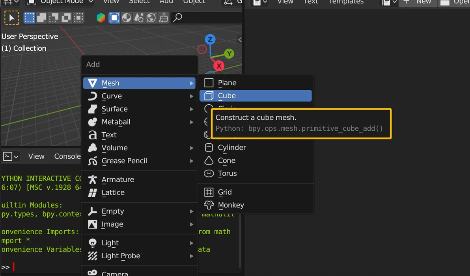Click the viewport header search field
The height and width of the screenshot is (276, 470).
[x=209, y=18]
